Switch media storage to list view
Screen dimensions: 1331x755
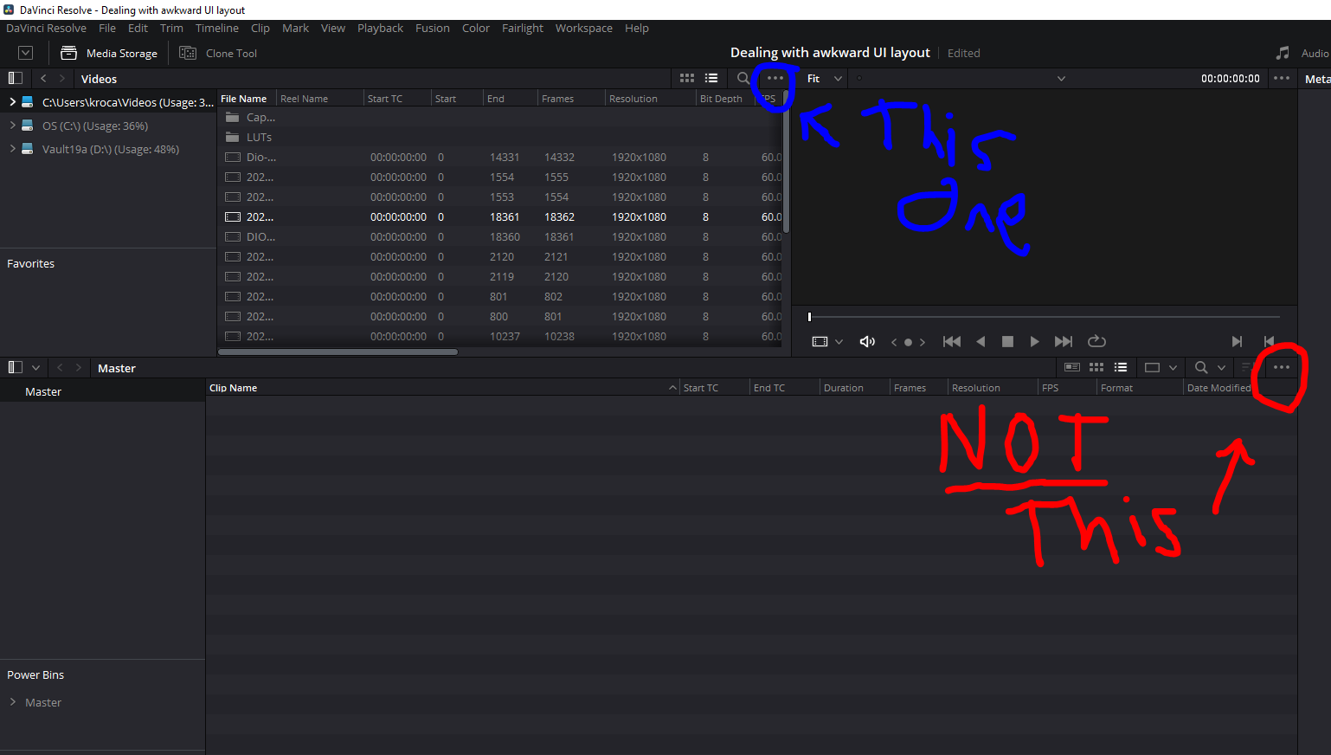[711, 78]
